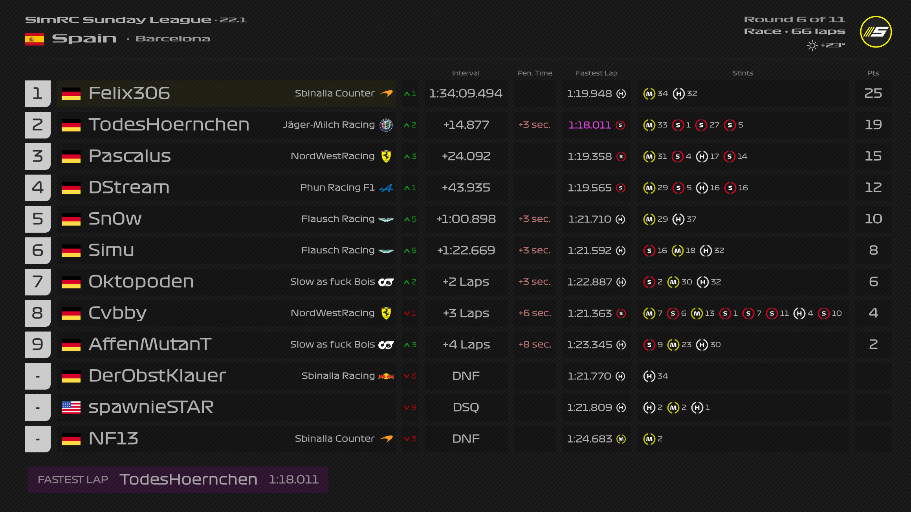
Task: Click spawnieSTAR's USA flag
Action: pos(71,408)
